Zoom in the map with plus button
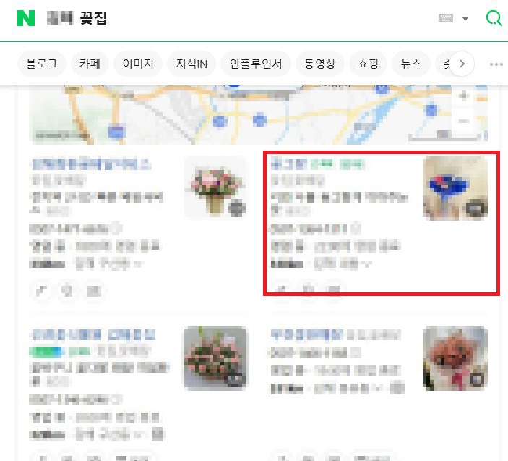Screen dimensions: 508x461 (464, 96)
